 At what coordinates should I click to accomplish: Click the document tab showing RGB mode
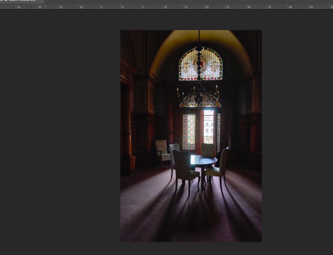click(x=20, y=1)
